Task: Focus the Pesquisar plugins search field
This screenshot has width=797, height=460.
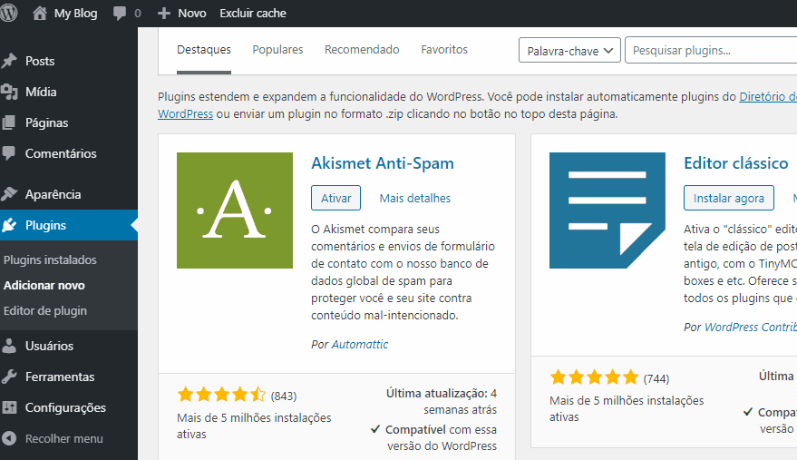Action: click(711, 51)
